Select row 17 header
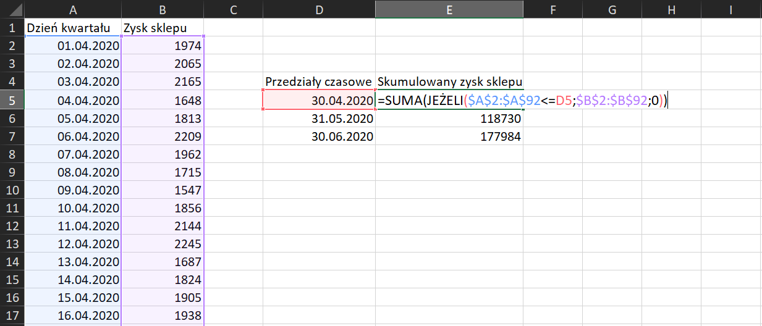The height and width of the screenshot is (326, 762). (x=12, y=316)
